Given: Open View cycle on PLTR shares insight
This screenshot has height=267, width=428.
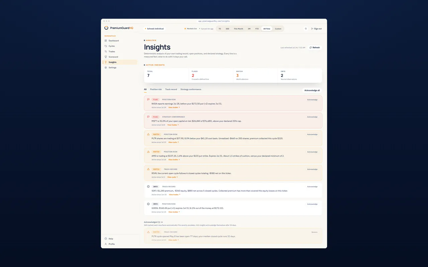Looking at the screenshot, I should click(x=174, y=142).
